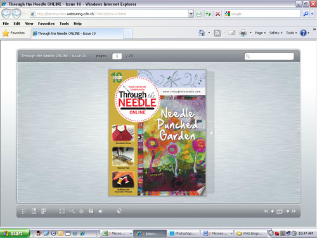The image size is (317, 238).
Task: Click the globe language icon in viewer
Action: click(119, 211)
